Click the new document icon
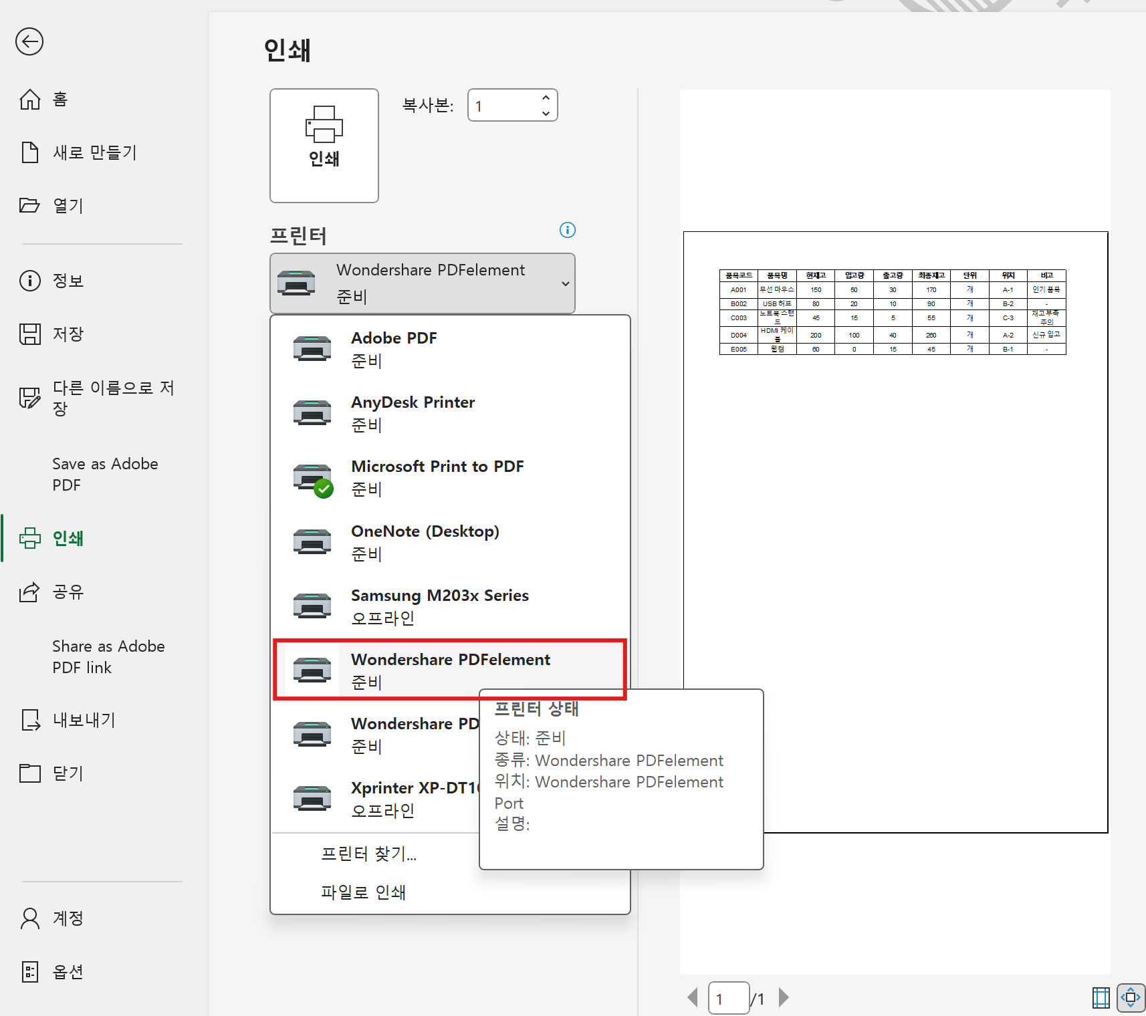Viewport: 1146px width, 1016px height. click(29, 152)
